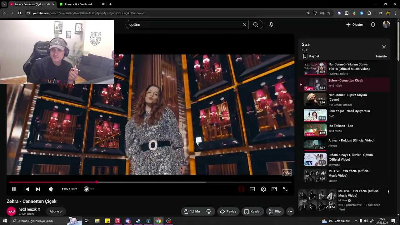The image size is (400, 225).
Task: Save the queue with Kaydet in Sıra panel
Action: click(x=311, y=56)
